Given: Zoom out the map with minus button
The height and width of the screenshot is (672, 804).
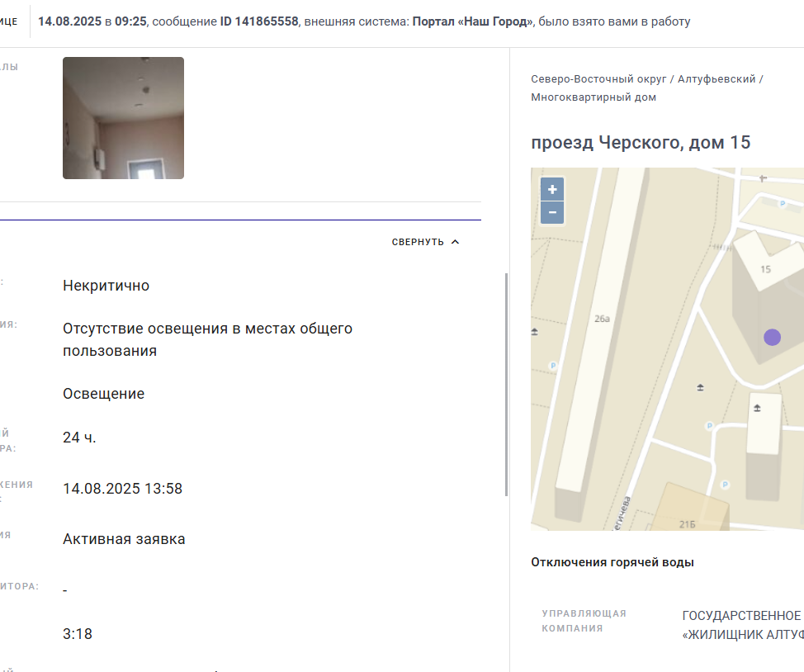Looking at the screenshot, I should 552,212.
